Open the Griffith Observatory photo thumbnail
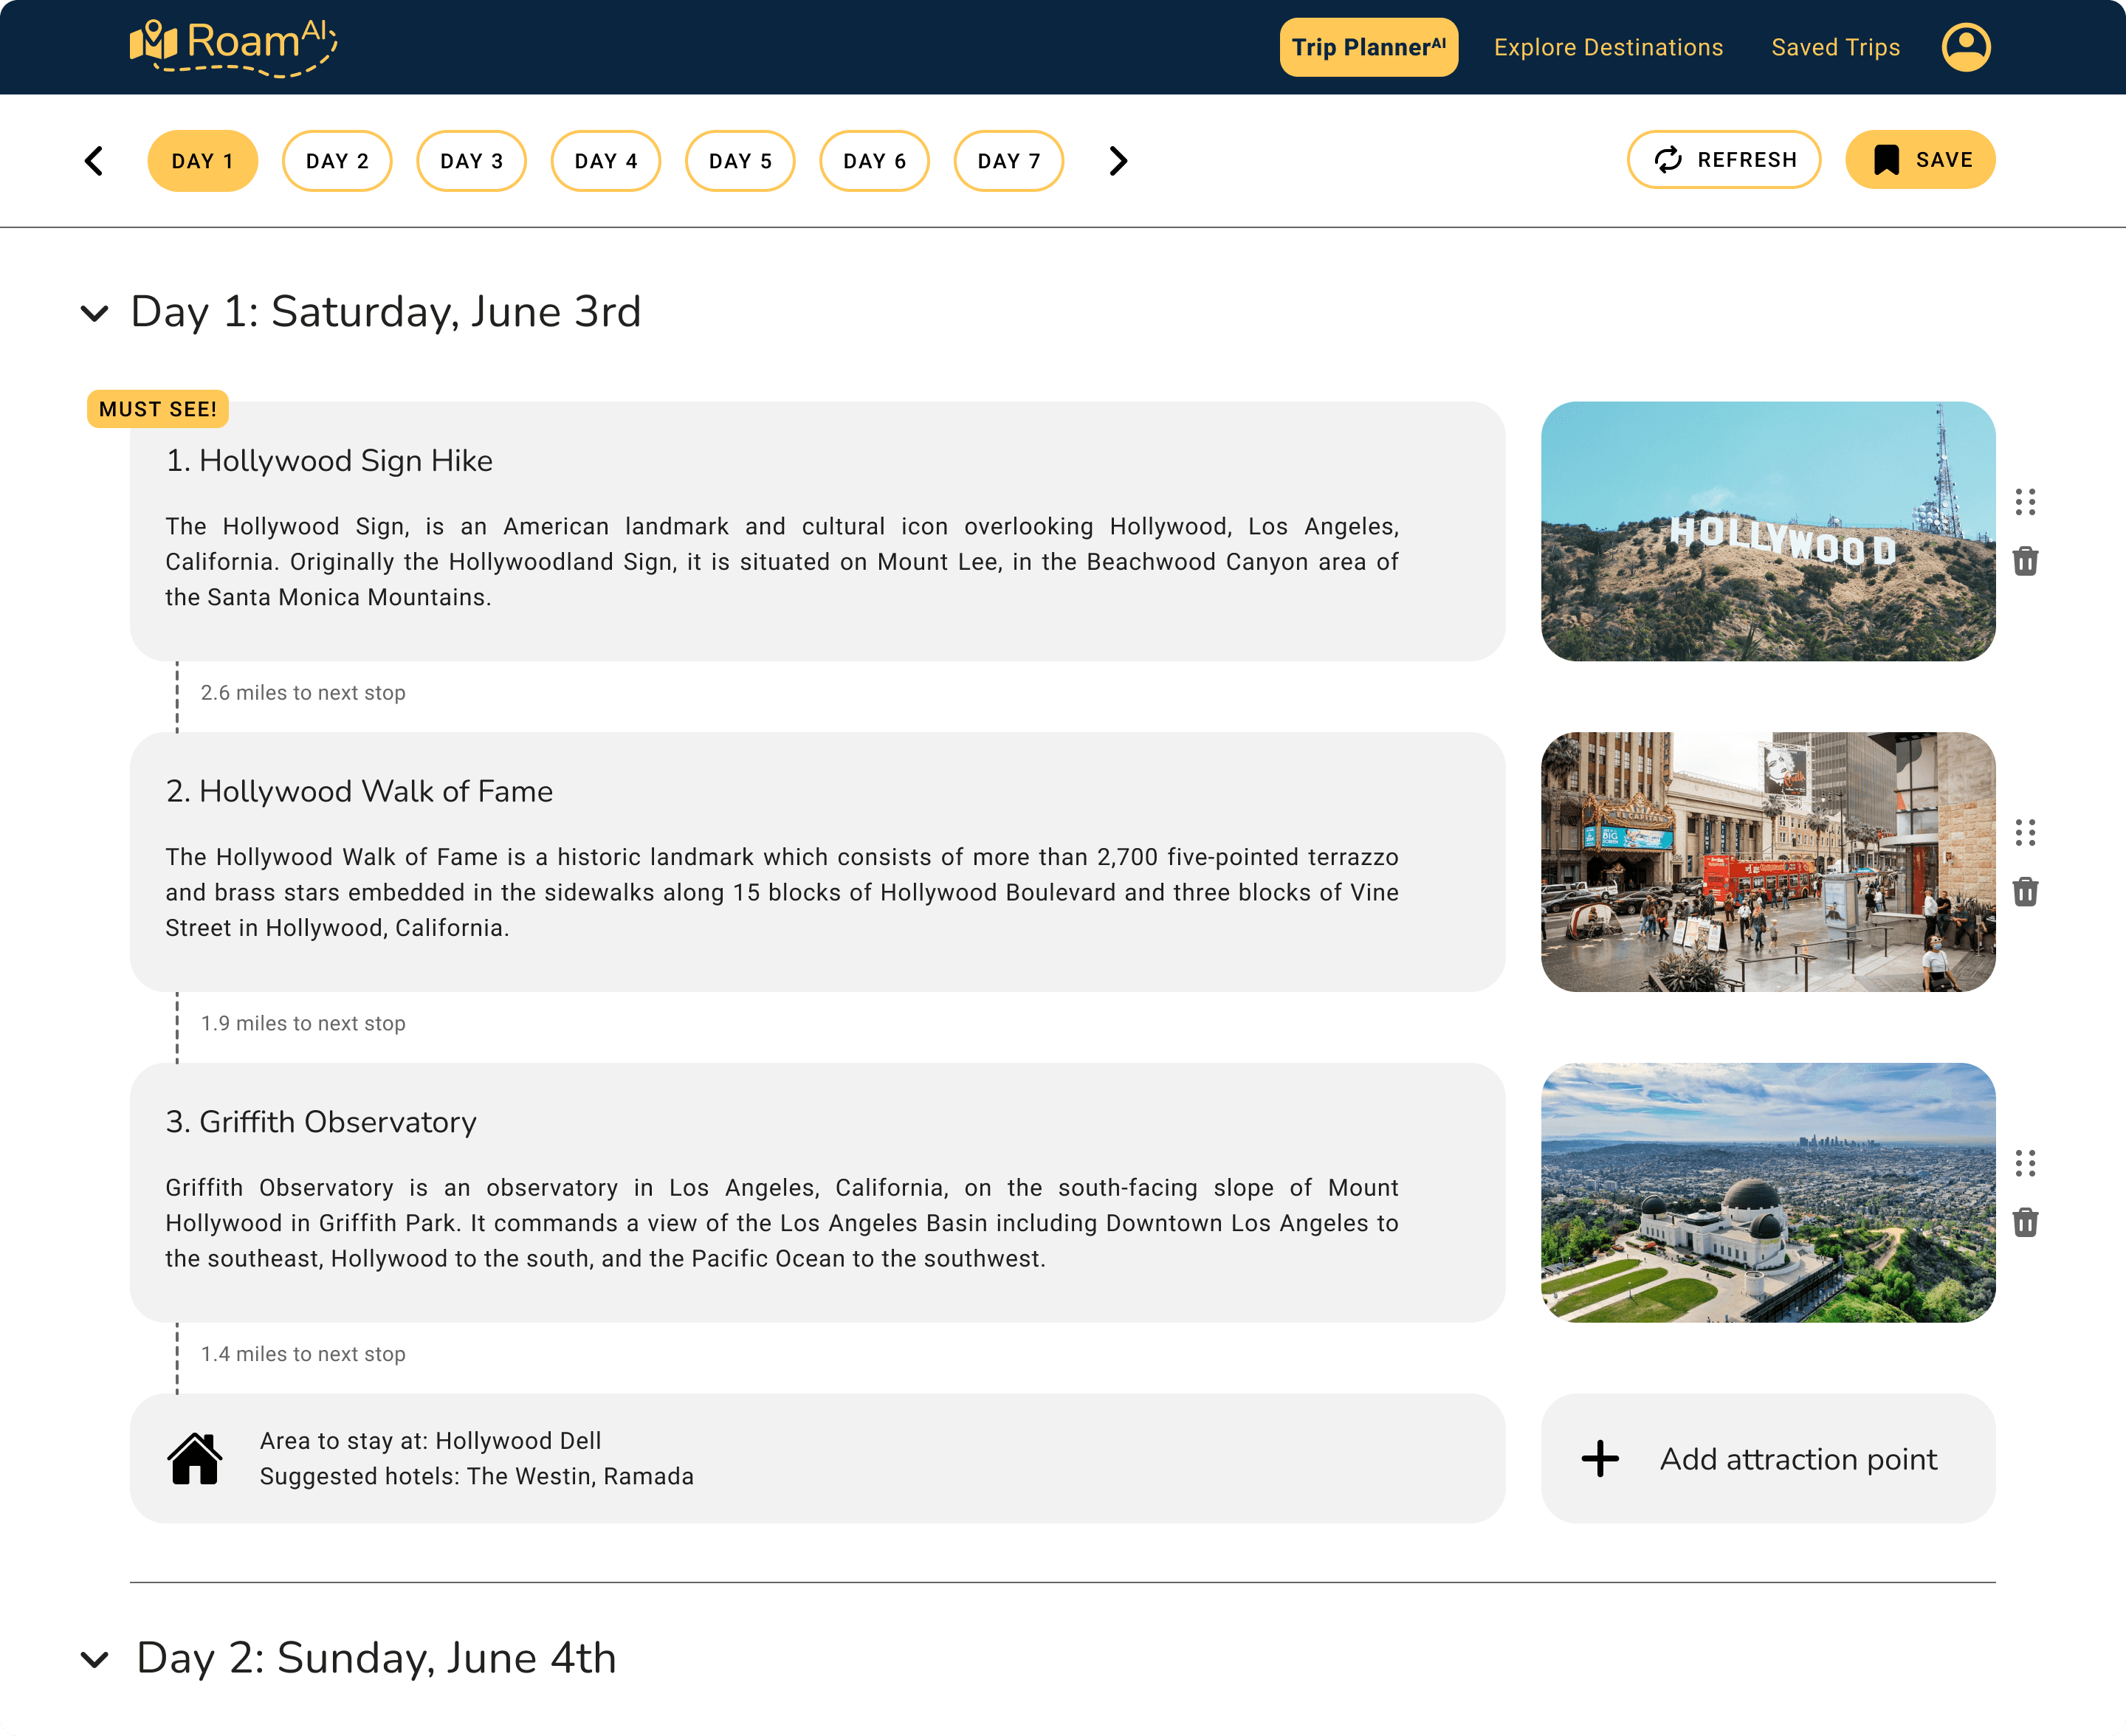2126x1736 pixels. tap(1767, 1192)
